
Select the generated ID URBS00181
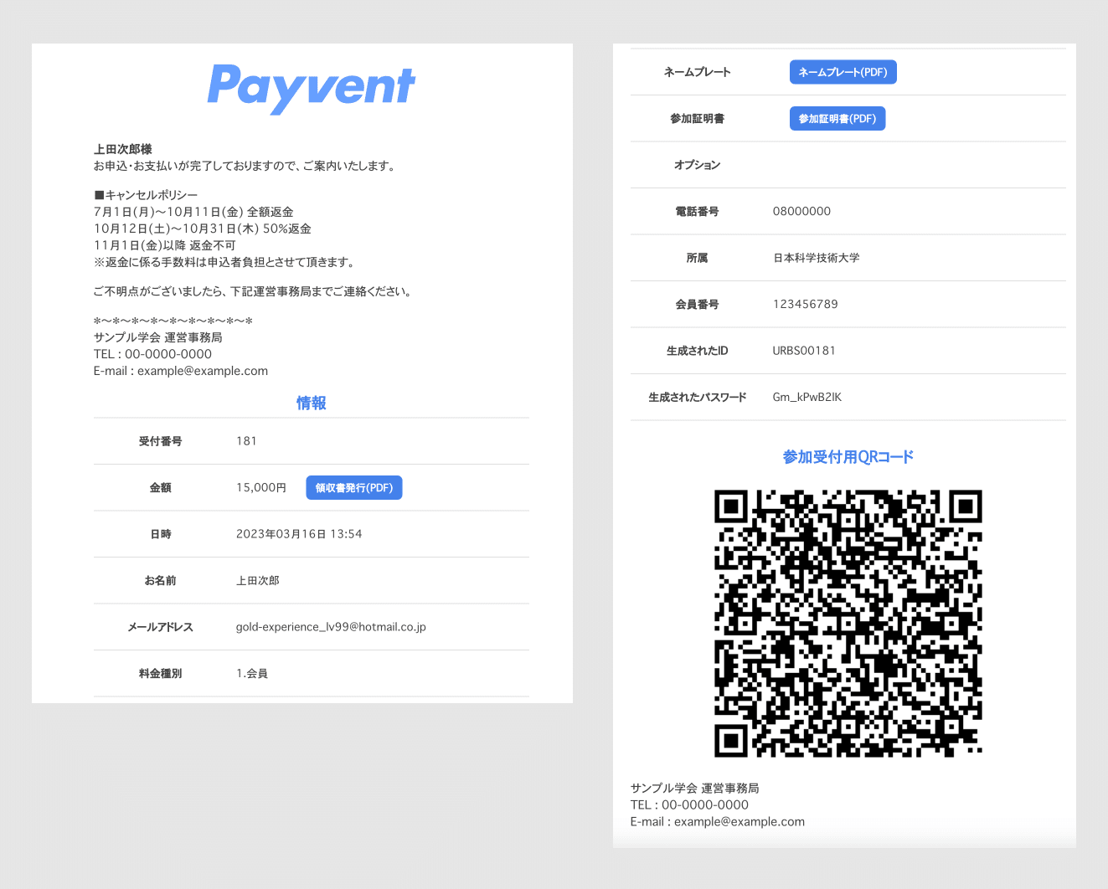coord(804,351)
